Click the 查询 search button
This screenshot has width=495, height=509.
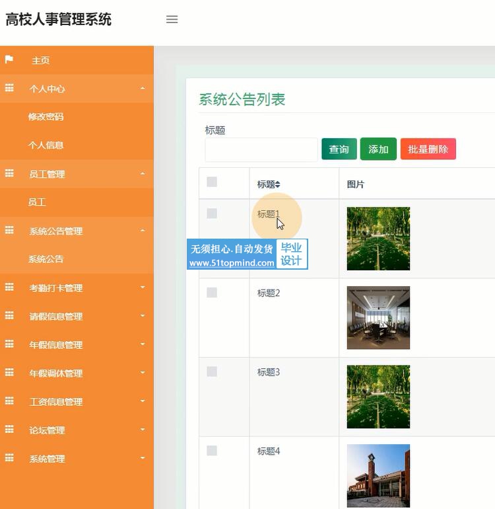click(339, 149)
